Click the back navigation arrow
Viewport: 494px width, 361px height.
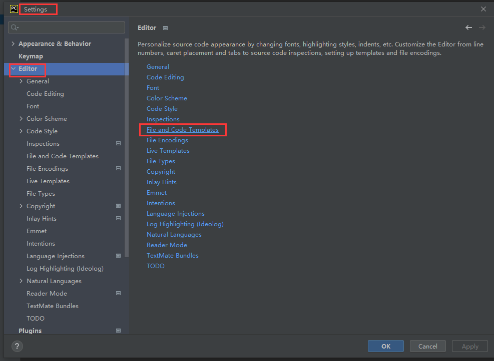click(468, 27)
